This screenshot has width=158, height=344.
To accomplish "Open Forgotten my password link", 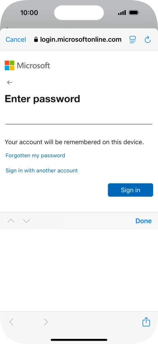I will coord(35,156).
